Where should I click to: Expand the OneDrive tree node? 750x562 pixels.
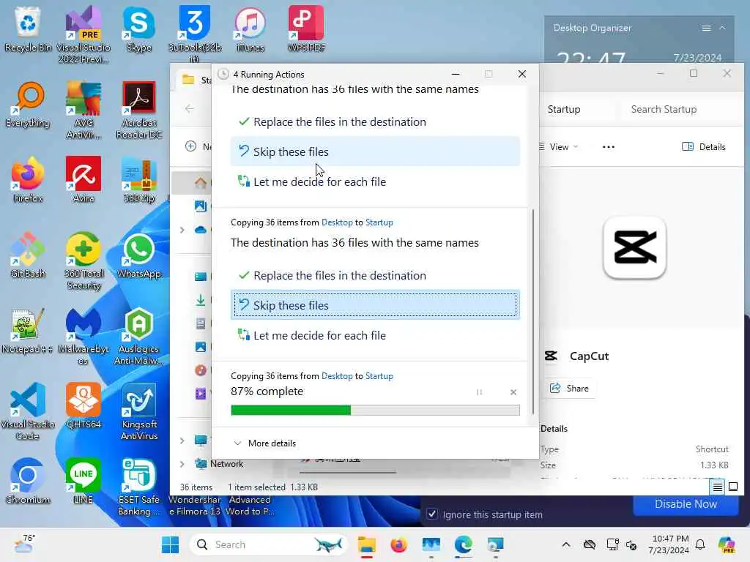[182, 230]
